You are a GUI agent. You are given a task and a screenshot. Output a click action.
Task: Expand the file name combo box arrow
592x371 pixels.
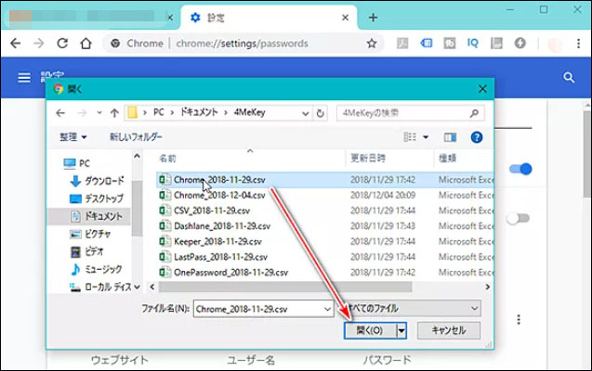pyautogui.click(x=325, y=307)
